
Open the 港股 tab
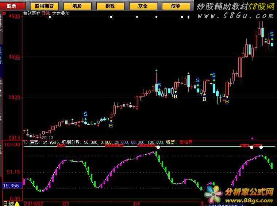77,6
